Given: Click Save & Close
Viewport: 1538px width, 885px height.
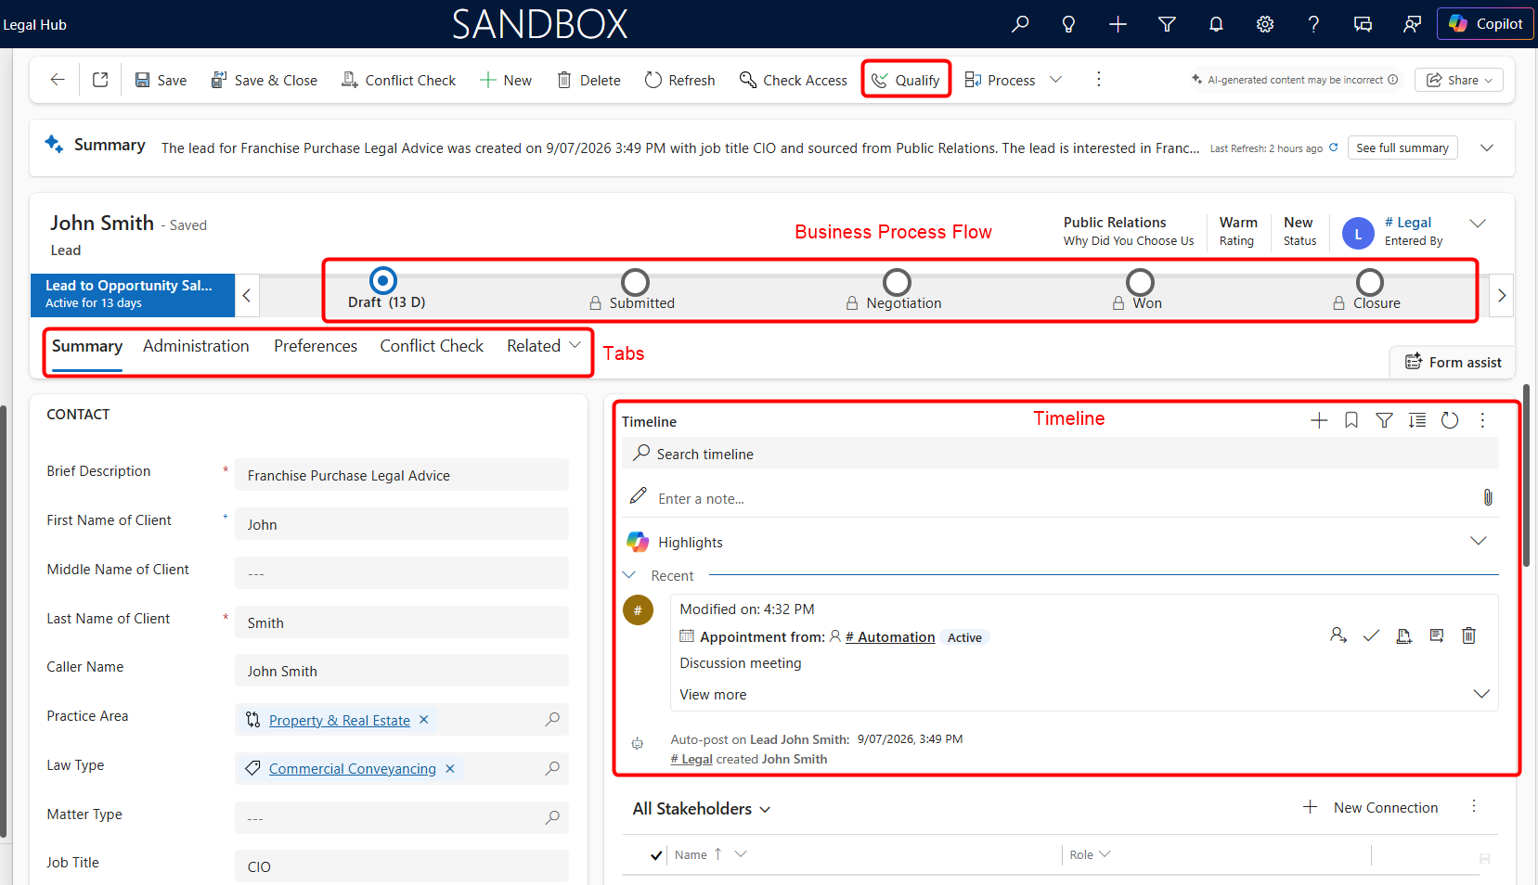Looking at the screenshot, I should [264, 81].
